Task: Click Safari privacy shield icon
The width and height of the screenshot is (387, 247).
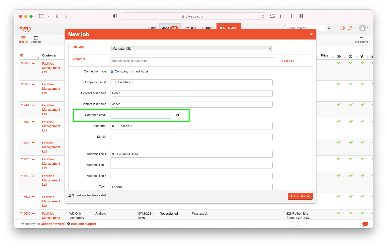Action: point(115,16)
